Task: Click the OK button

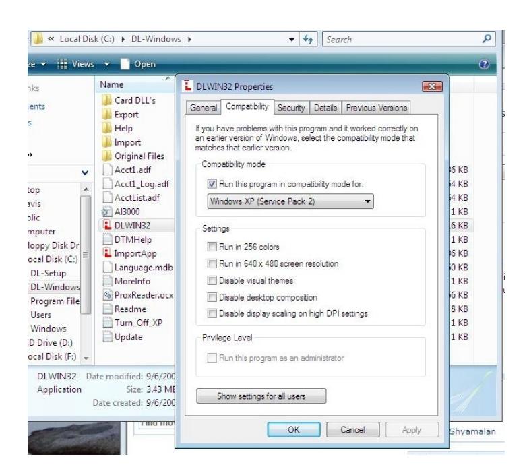Action: tap(294, 430)
